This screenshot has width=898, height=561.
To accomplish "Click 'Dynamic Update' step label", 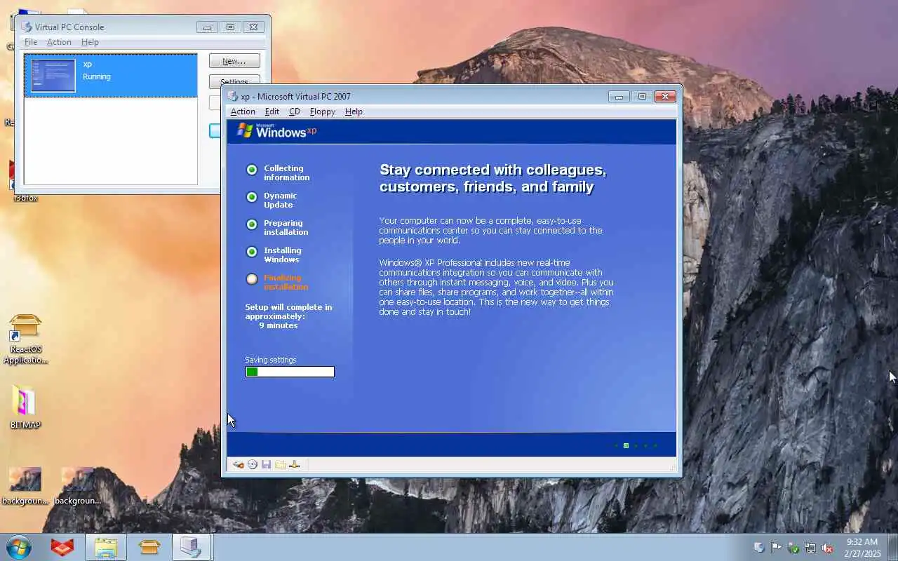I will coord(280,200).
